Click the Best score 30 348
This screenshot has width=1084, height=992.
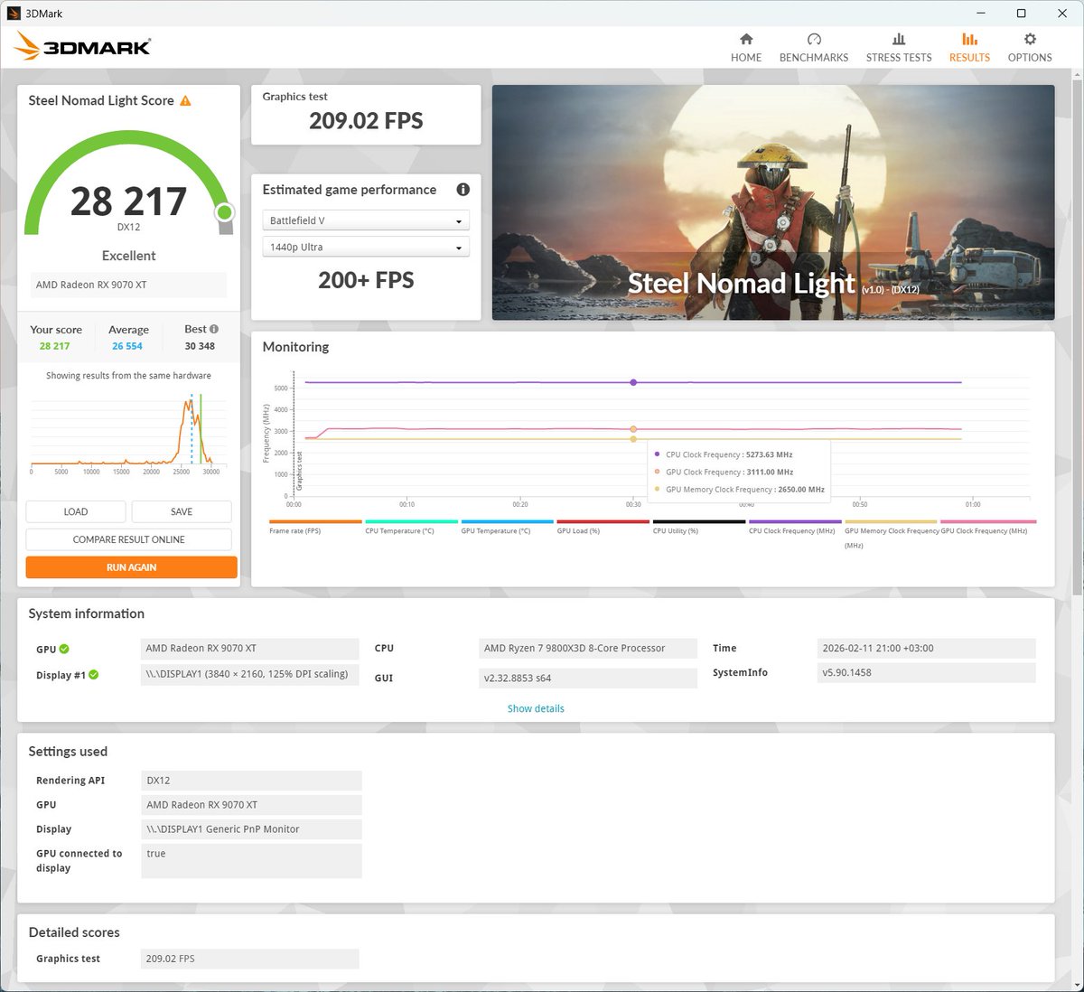200,346
